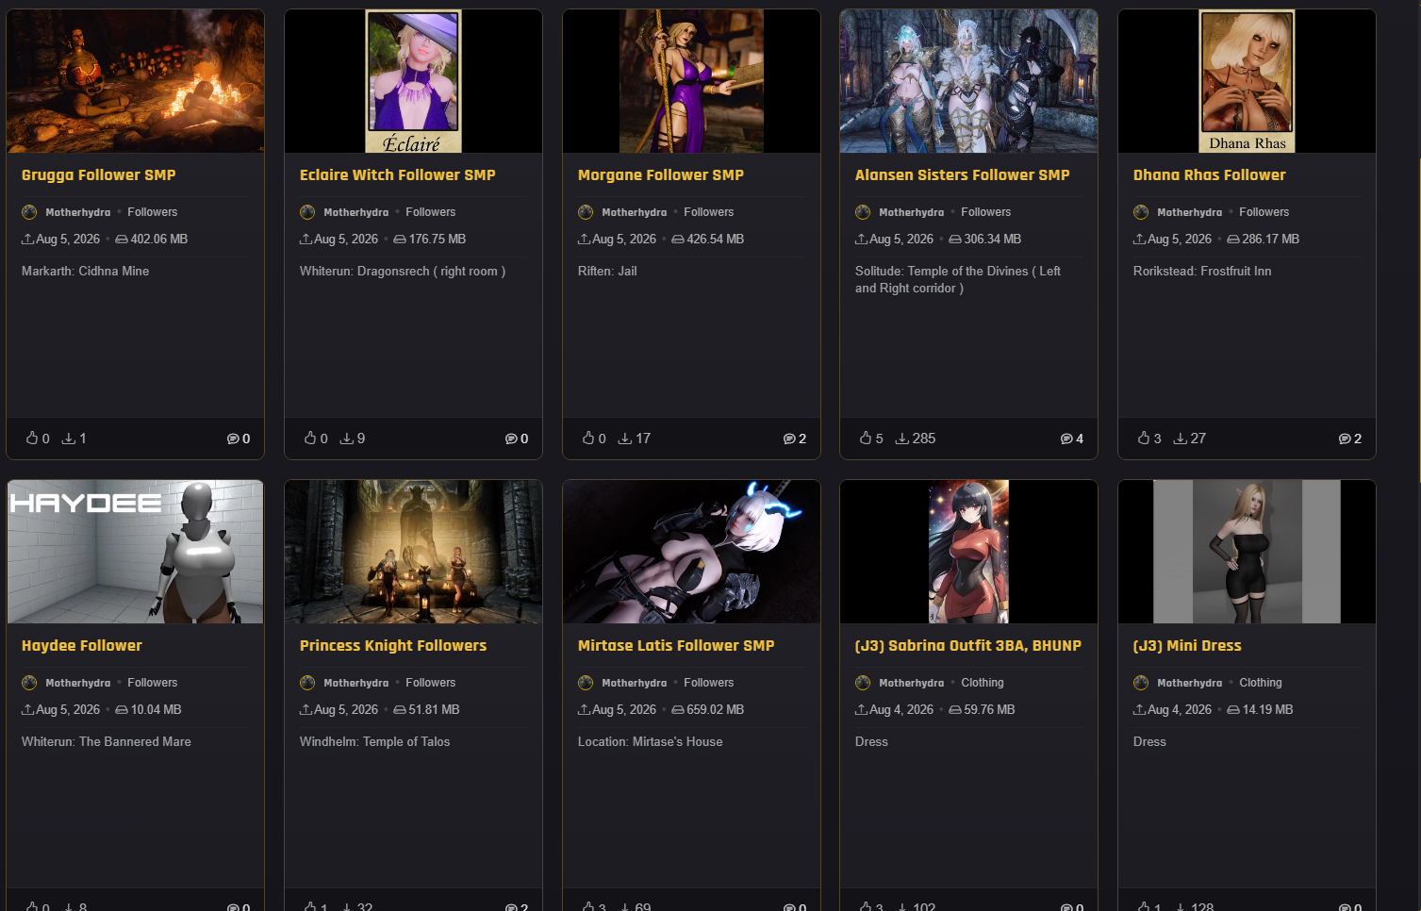The image size is (1421, 911).
Task: Open comments icon on Morgane Follower SMP card
Action: coord(789,439)
